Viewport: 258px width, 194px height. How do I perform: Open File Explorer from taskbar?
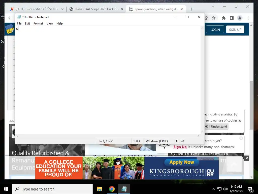[x=99, y=189]
